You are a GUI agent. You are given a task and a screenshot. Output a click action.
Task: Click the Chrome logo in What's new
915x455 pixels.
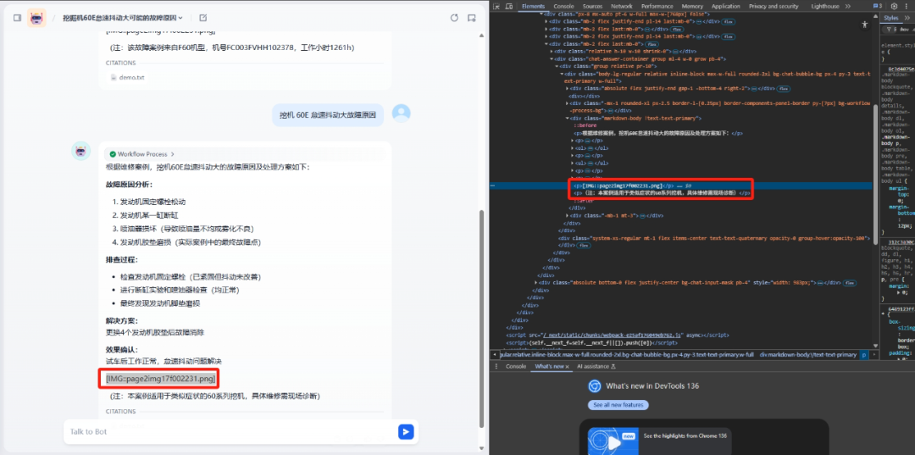tap(594, 386)
